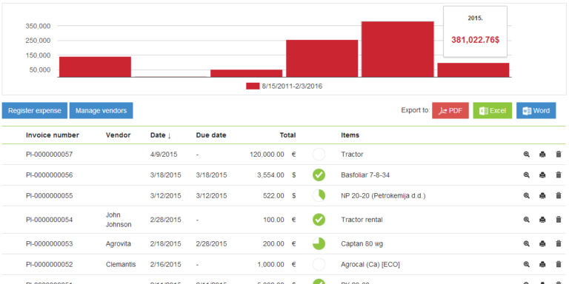Delete invoice PI-0000000055
The height and width of the screenshot is (284, 569).
coord(559,195)
